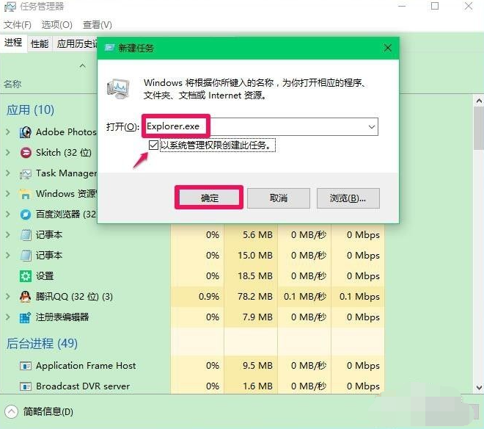This screenshot has width=484, height=429.
Task: Click the Application Frame Host icon
Action: [x=26, y=366]
